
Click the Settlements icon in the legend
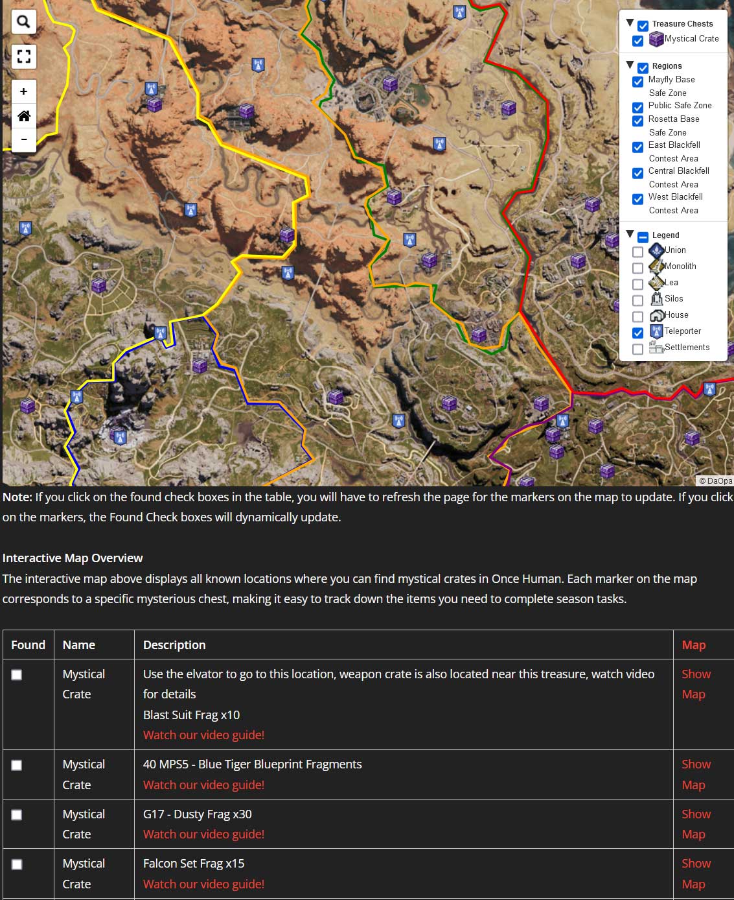click(656, 348)
